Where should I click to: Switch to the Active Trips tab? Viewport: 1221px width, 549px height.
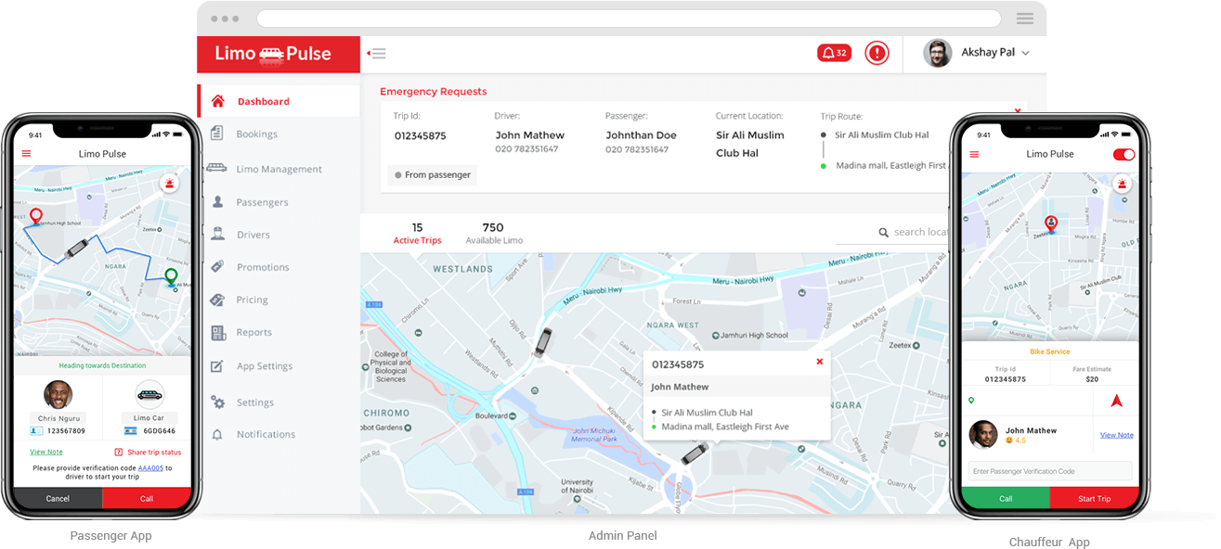click(418, 232)
